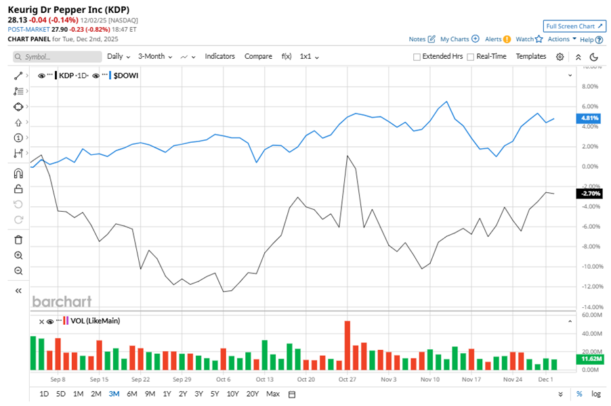The image size is (611, 406).
Task: Open the measure range tool
Action: (18, 154)
